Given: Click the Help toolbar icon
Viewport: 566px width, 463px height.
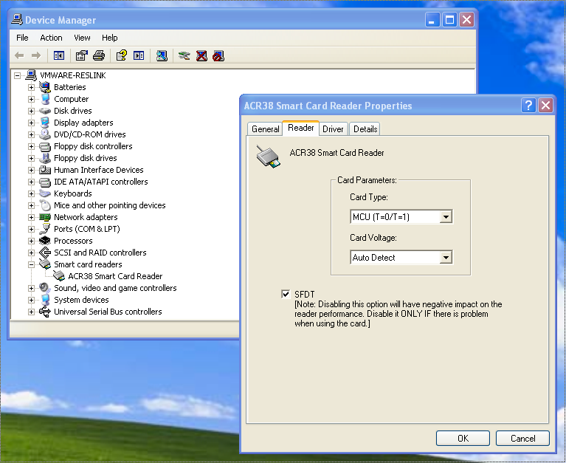Looking at the screenshot, I should (x=122, y=55).
